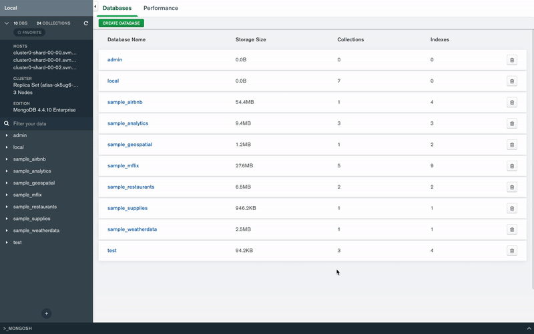Image resolution: width=534 pixels, height=334 pixels.
Task: Click the plus icon to add database
Action: 46,313
